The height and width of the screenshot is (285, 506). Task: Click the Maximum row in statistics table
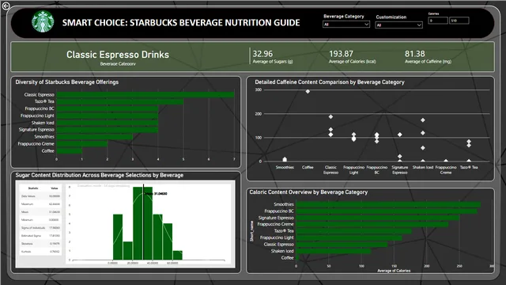tap(40, 204)
